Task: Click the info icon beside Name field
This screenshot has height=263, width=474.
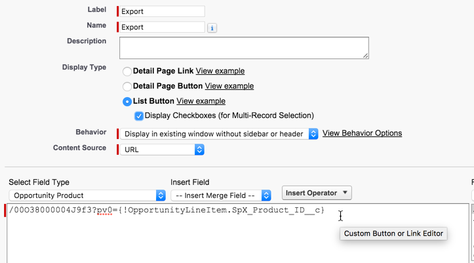Action: click(x=212, y=28)
